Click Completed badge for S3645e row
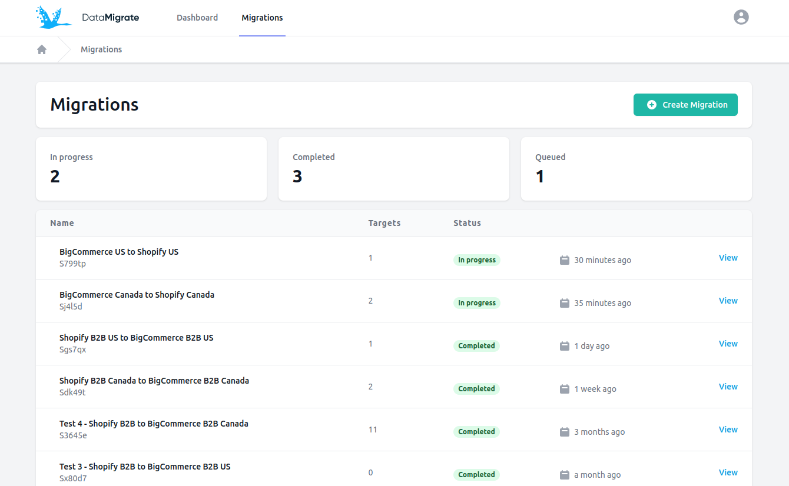This screenshot has height=486, width=789. click(x=476, y=432)
